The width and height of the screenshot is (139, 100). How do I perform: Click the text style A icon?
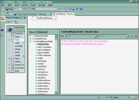34,9
